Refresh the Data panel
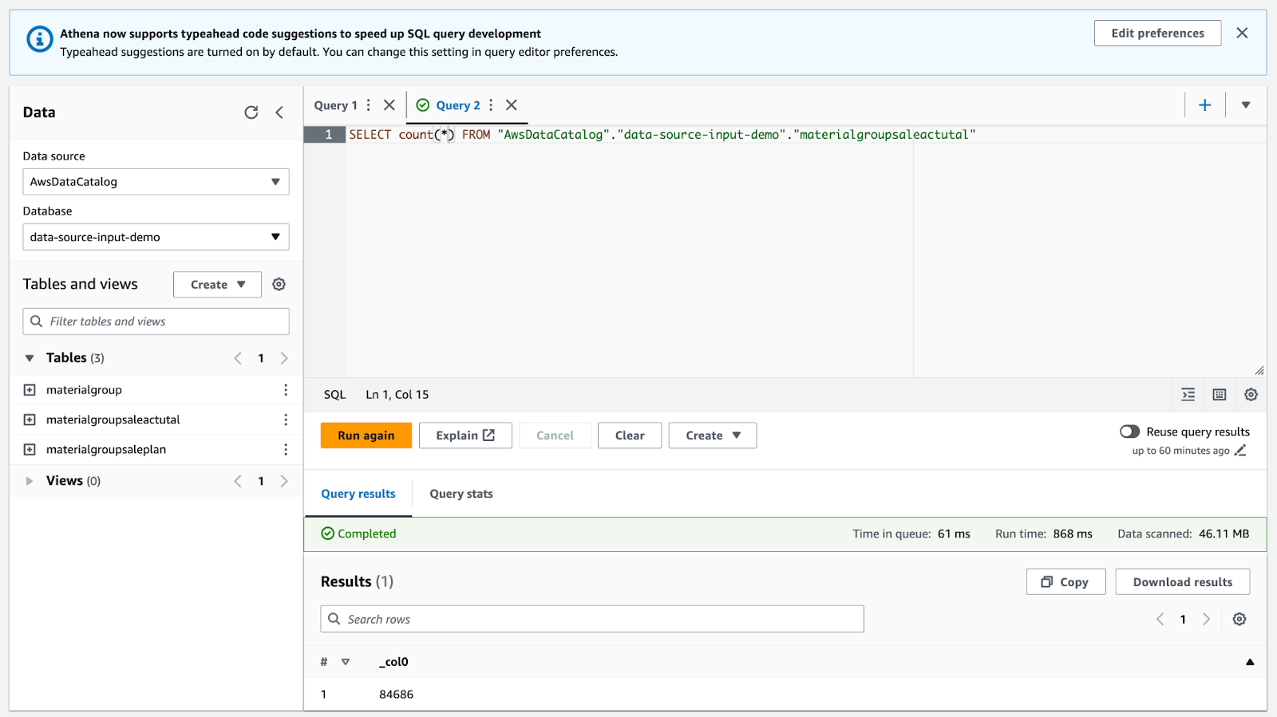 [x=251, y=112]
